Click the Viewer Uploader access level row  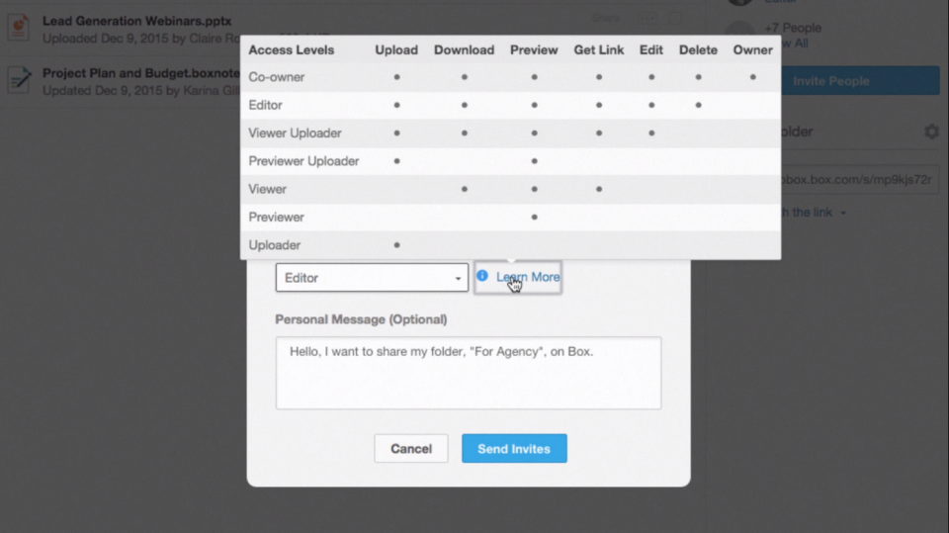tap(510, 133)
